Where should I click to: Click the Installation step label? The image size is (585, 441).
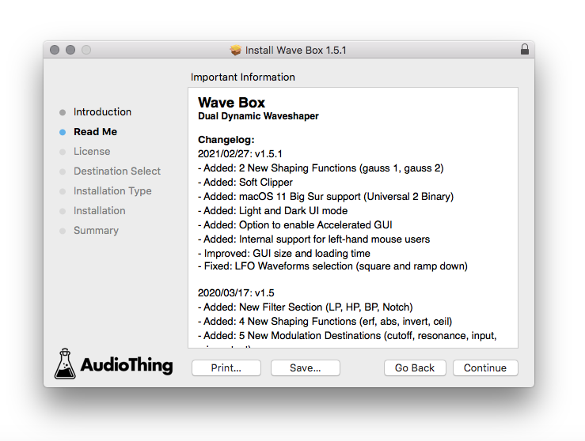click(99, 211)
